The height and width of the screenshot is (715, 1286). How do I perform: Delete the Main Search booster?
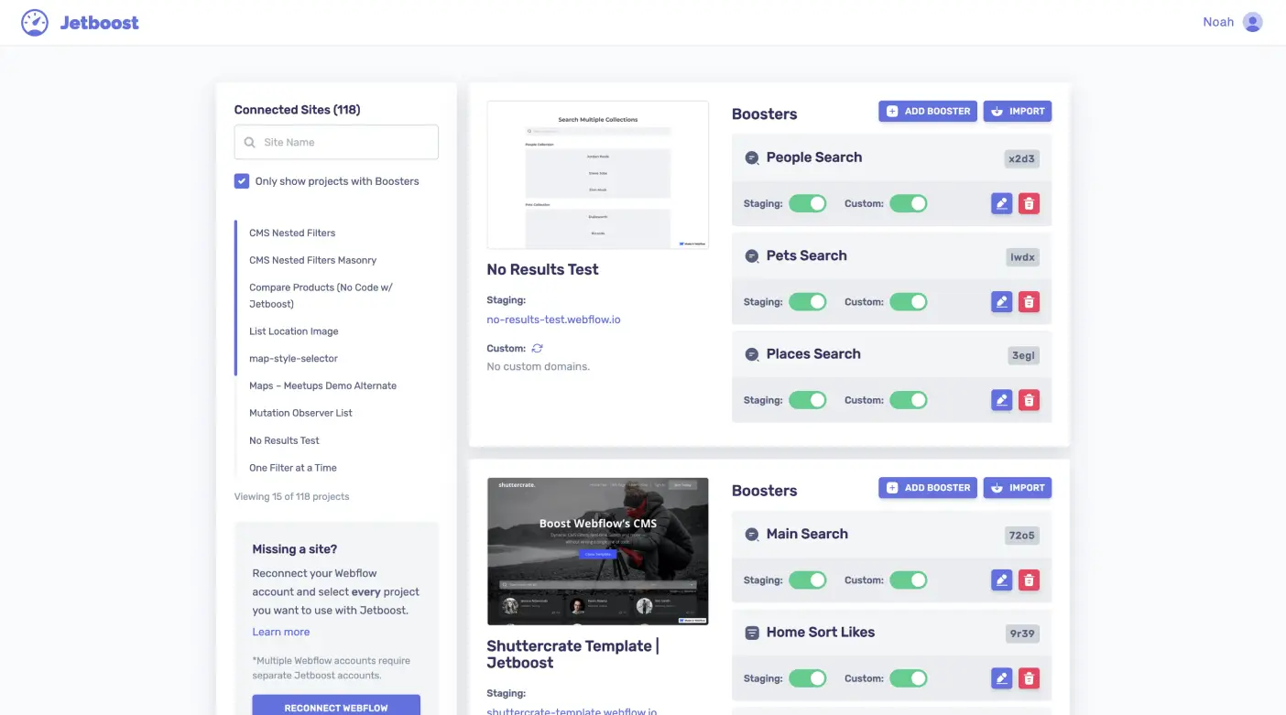click(1029, 580)
